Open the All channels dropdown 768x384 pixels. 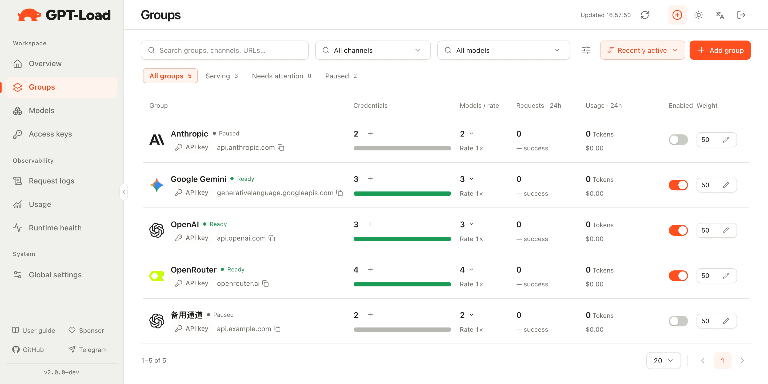[x=373, y=50]
